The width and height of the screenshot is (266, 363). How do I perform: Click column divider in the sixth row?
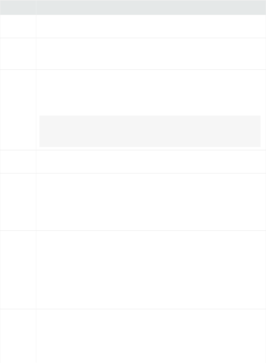(x=36, y=270)
